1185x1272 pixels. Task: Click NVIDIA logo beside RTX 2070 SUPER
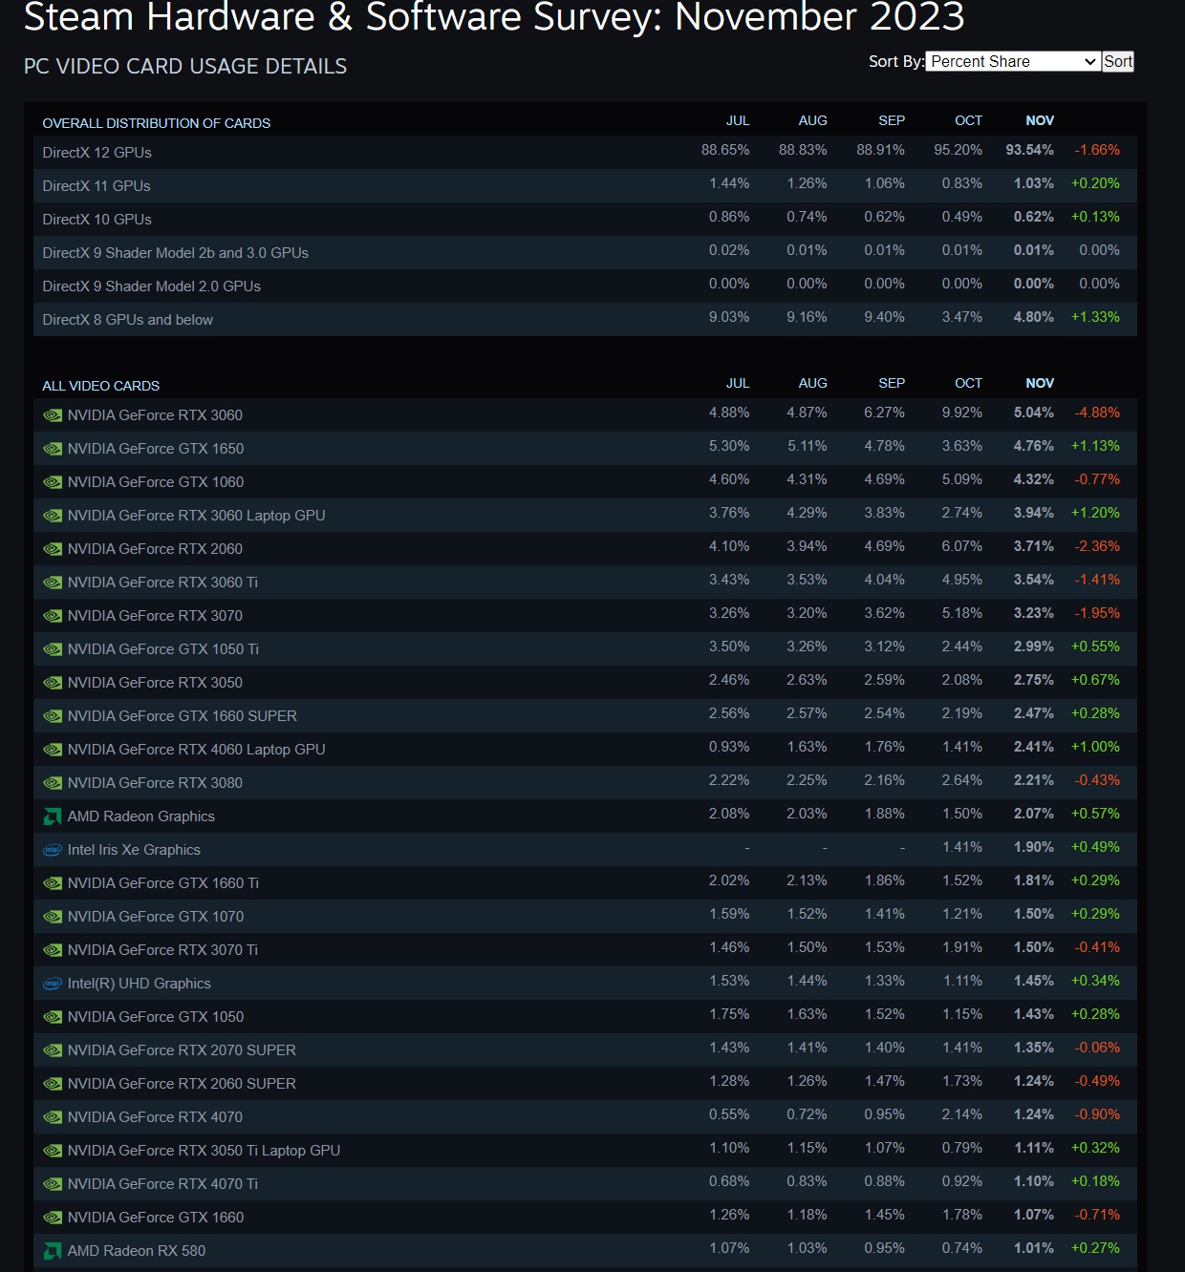[x=53, y=1050]
